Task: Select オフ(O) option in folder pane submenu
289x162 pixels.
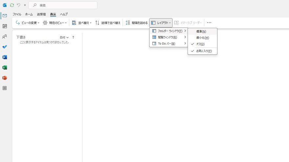Action: pos(200,44)
